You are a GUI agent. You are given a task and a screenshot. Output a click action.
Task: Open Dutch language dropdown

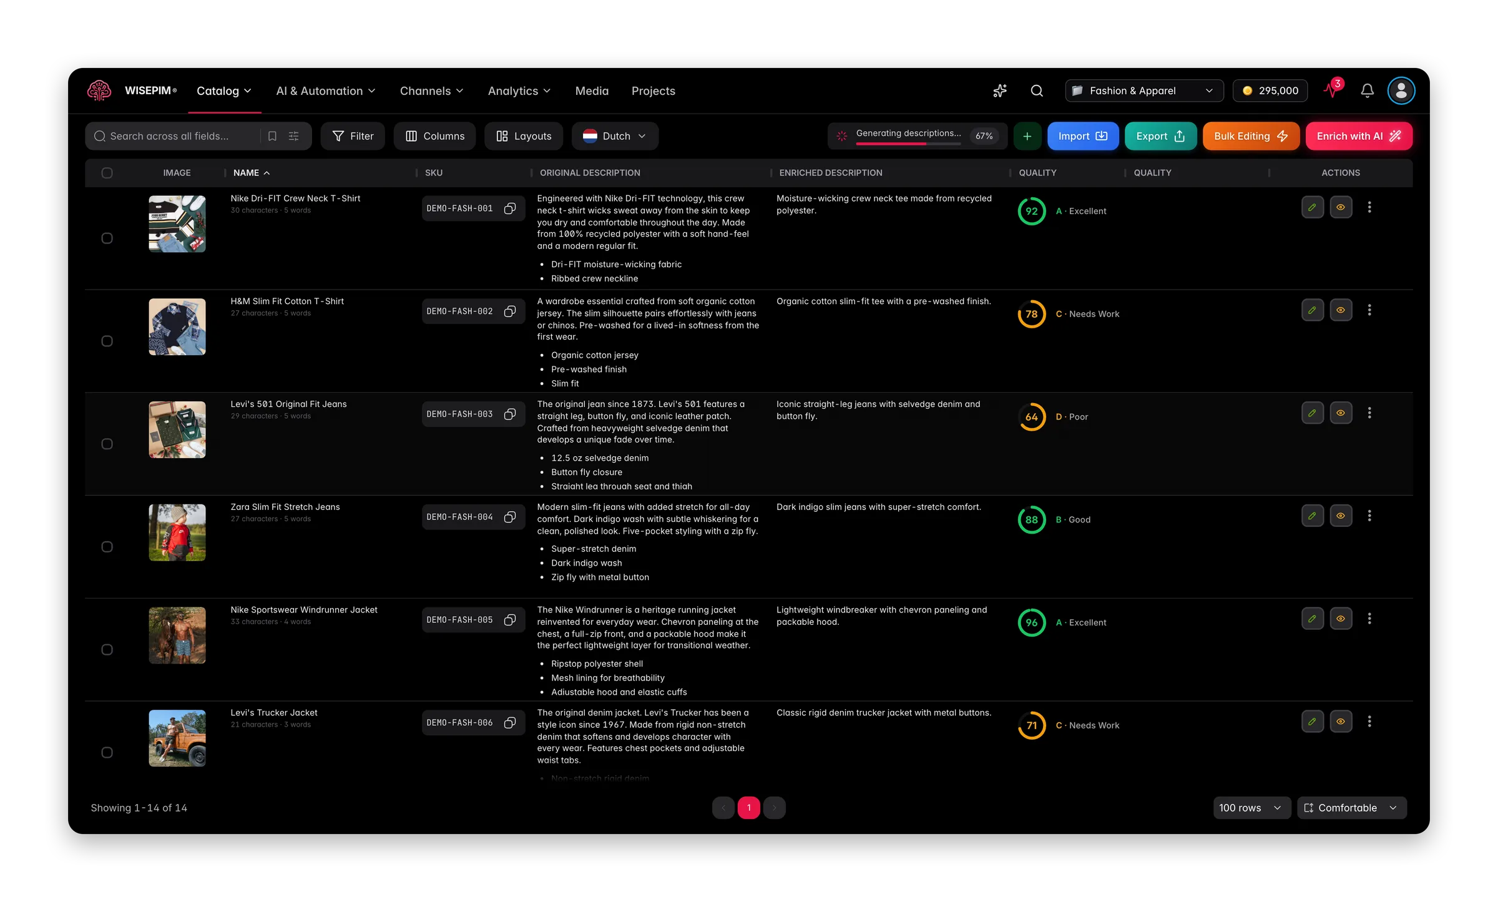(615, 136)
